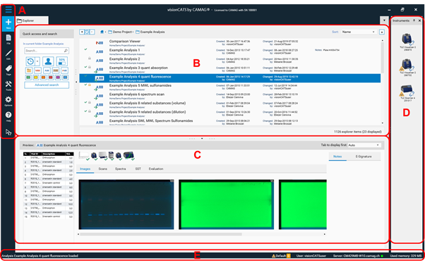Toggle the 50% in-progress filter

(62, 61)
